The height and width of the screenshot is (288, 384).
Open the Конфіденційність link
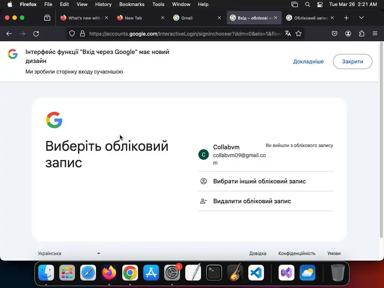[297, 253]
